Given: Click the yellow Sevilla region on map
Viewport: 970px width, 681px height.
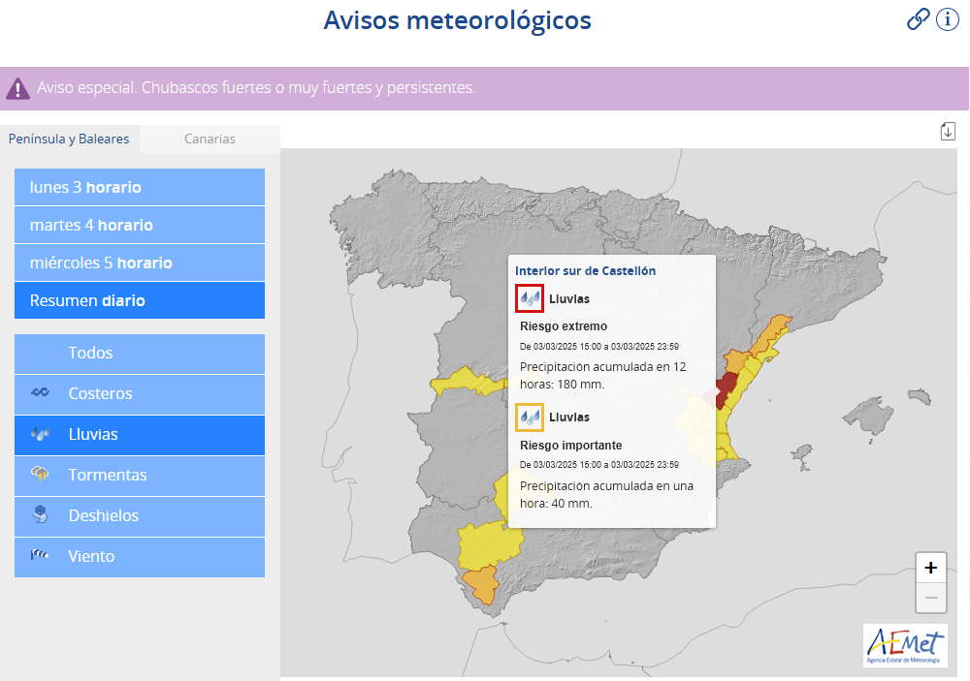Looking at the screenshot, I should [x=489, y=543].
